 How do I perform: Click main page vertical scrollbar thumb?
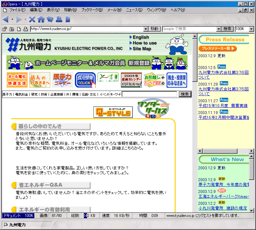pyautogui.click(x=195, y=60)
